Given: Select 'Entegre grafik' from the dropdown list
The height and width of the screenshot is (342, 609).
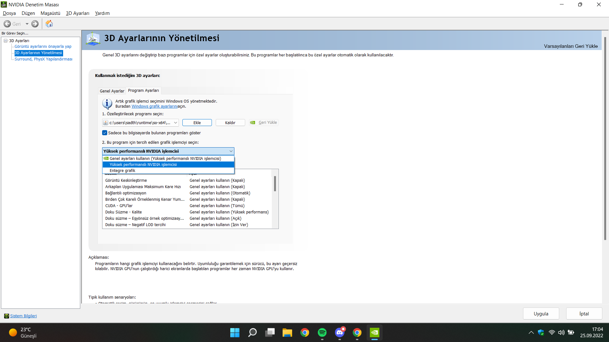Looking at the screenshot, I should pos(122,170).
